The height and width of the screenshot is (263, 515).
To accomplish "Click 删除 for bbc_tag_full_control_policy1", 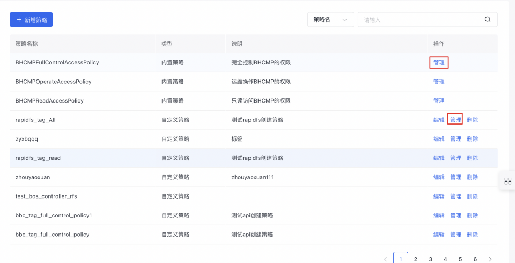I will (472, 215).
